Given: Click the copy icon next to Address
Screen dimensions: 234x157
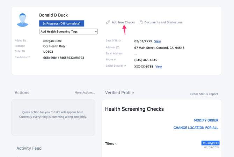Looking at the screenshot, I should 118,48.
